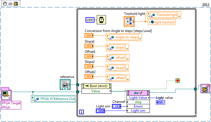Click the slope2 shared variable node
This screenshot has height=122, width=211.
point(117,68)
